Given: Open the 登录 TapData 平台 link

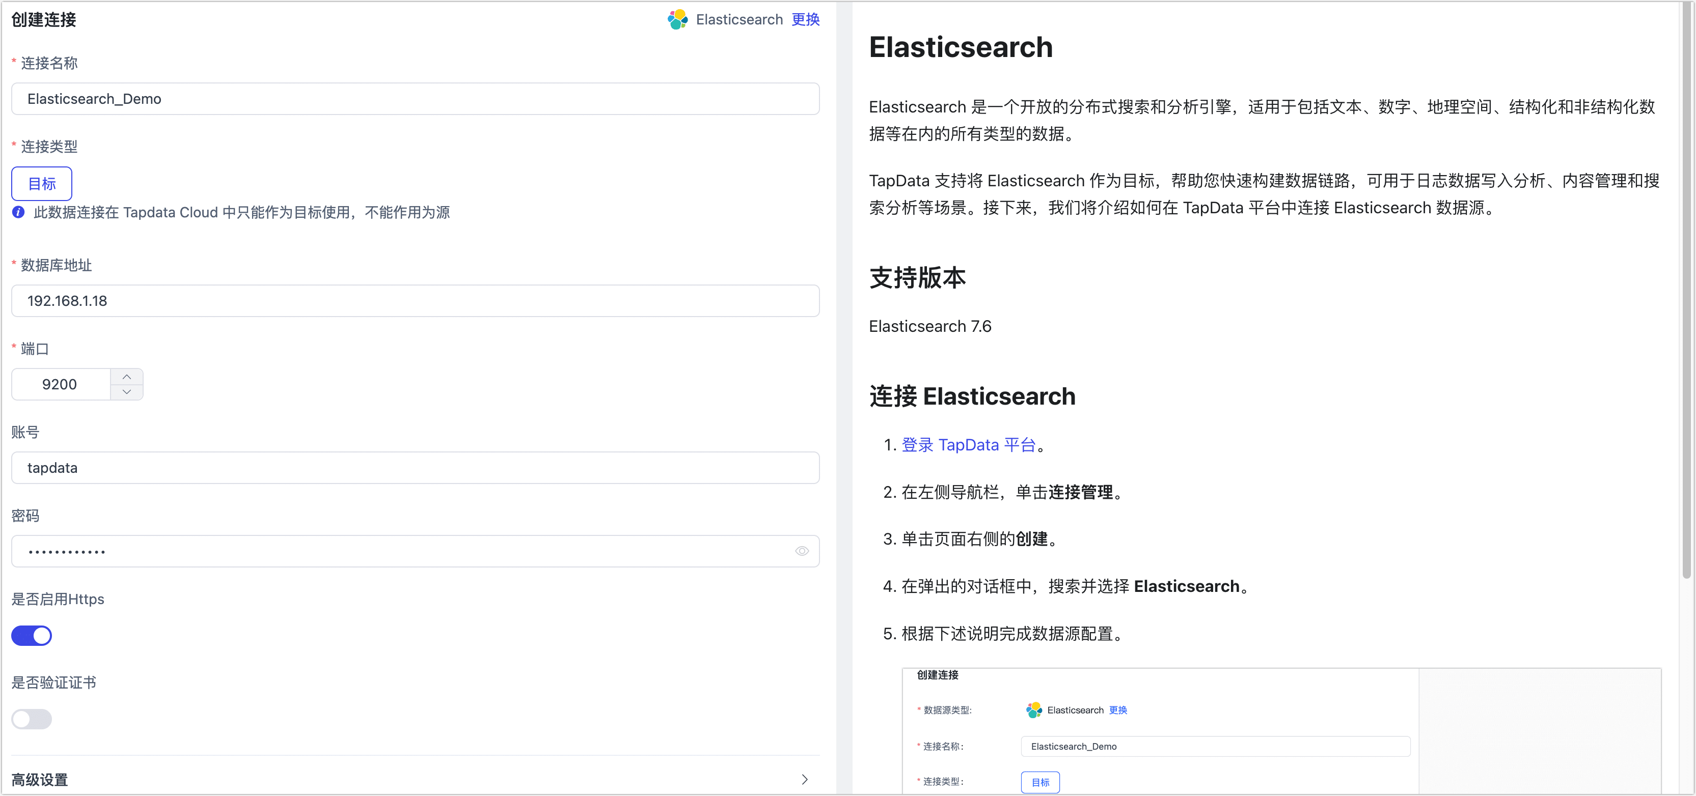Looking at the screenshot, I should (x=968, y=445).
